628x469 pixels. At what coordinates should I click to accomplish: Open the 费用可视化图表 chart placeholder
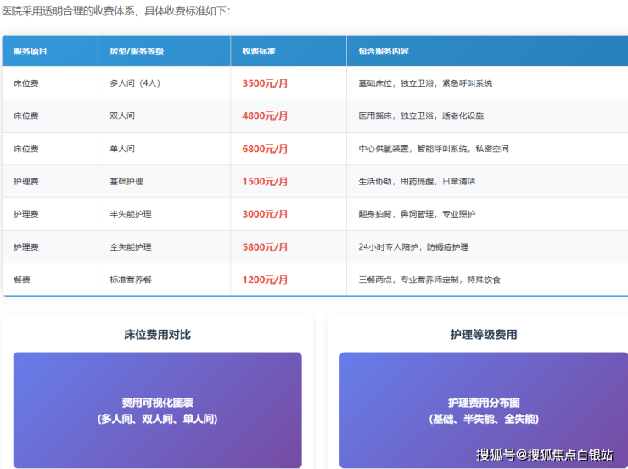pos(157,410)
